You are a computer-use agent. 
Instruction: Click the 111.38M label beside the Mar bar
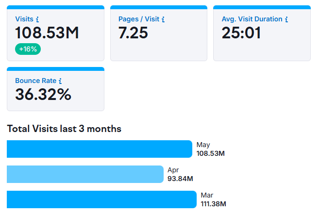213,204
